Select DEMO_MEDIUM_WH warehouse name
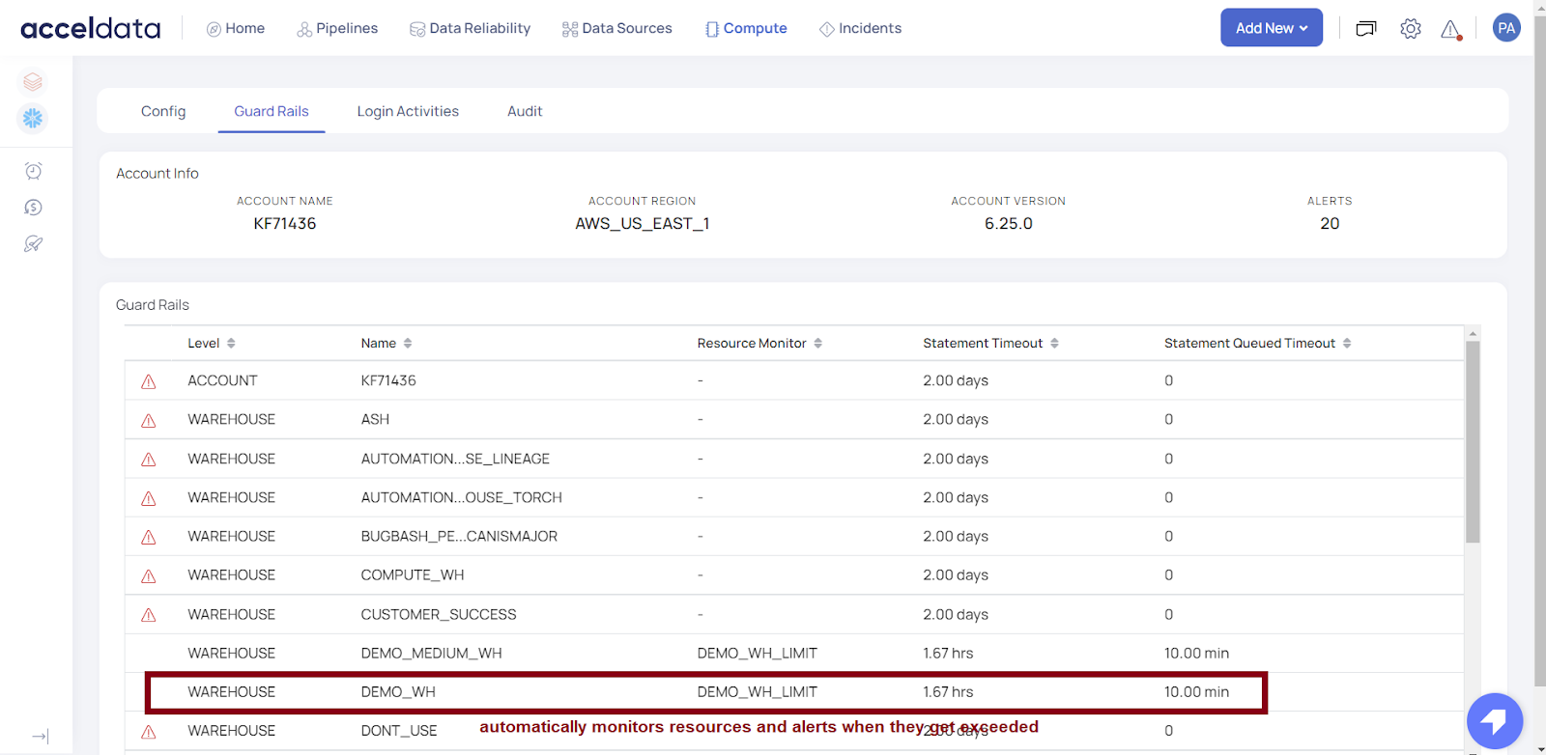1546x755 pixels. (x=431, y=653)
